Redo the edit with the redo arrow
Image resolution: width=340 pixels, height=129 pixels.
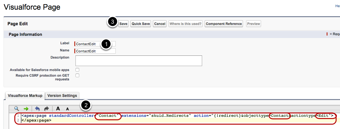point(46,108)
